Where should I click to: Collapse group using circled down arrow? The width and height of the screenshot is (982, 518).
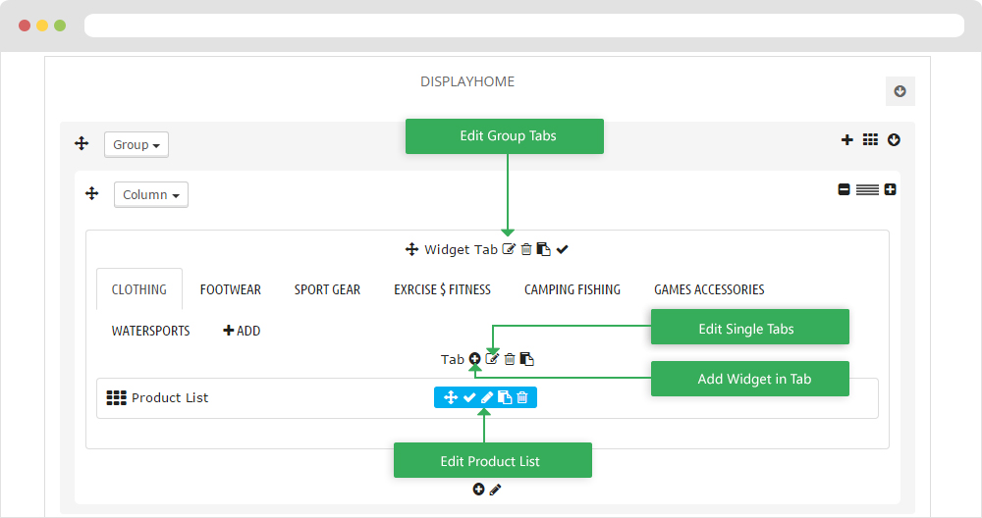click(x=894, y=139)
